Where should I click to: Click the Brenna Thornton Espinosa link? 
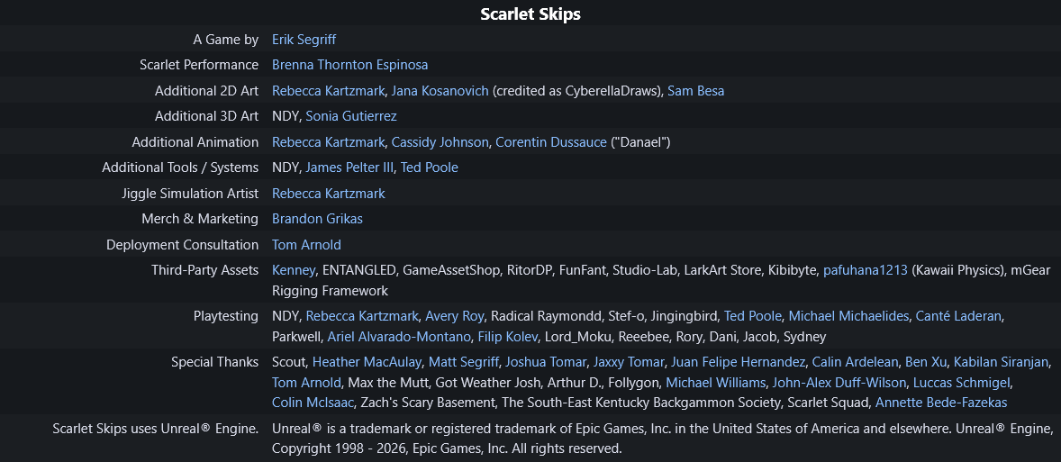pos(349,65)
